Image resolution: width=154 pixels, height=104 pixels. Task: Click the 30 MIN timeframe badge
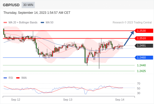28,5
